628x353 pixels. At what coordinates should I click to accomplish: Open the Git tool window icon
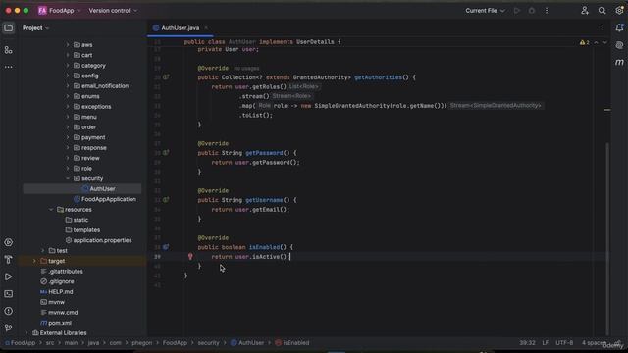9,328
